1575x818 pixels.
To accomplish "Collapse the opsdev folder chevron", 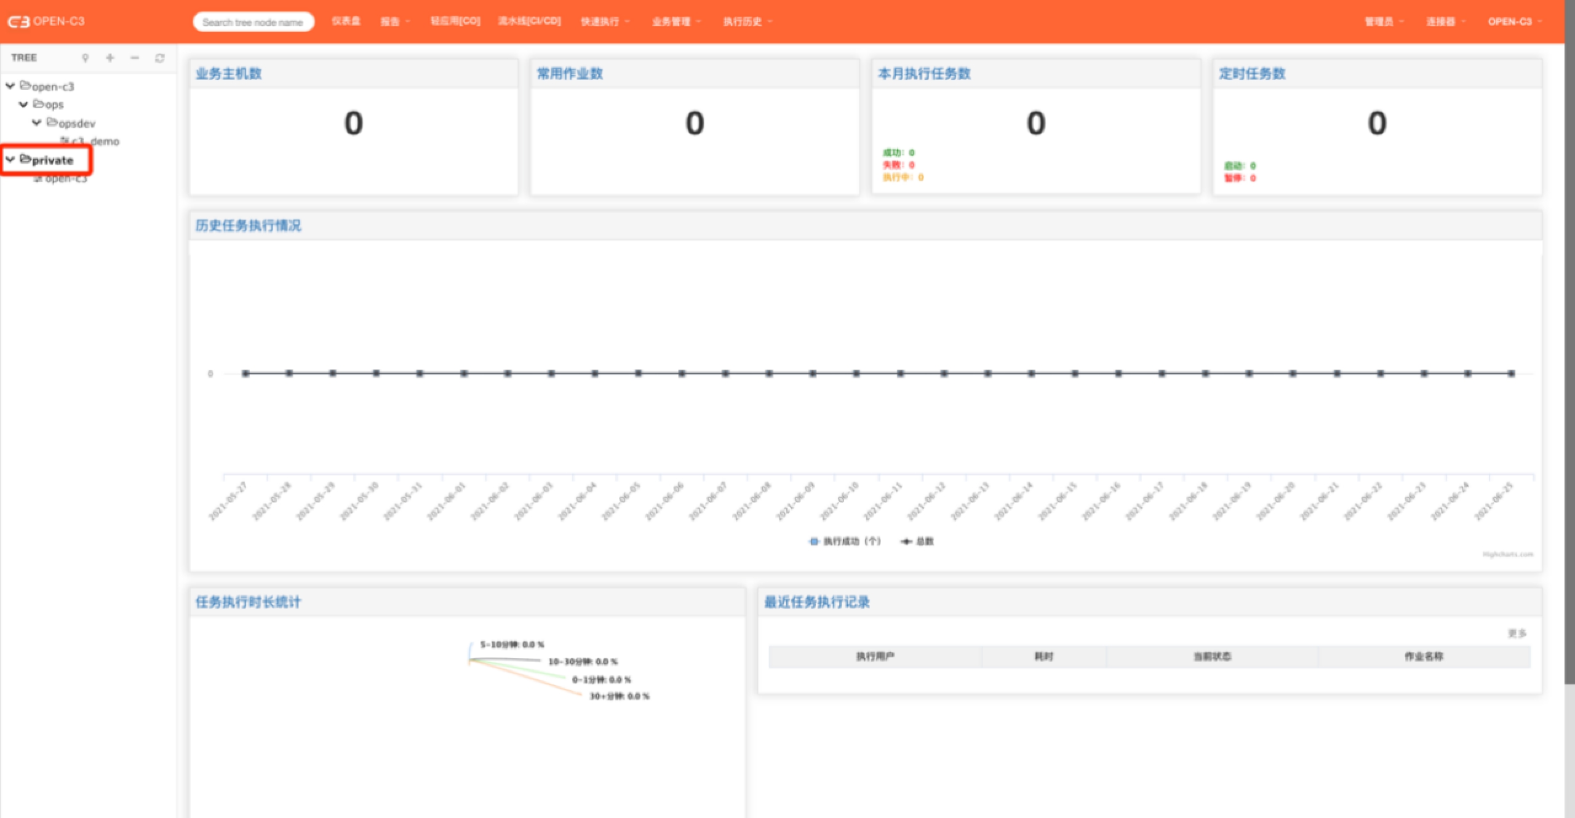I will click(x=37, y=123).
